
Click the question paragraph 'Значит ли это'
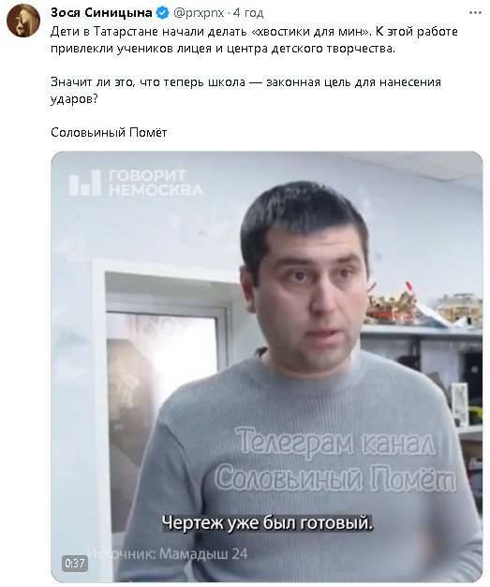[x=245, y=90]
